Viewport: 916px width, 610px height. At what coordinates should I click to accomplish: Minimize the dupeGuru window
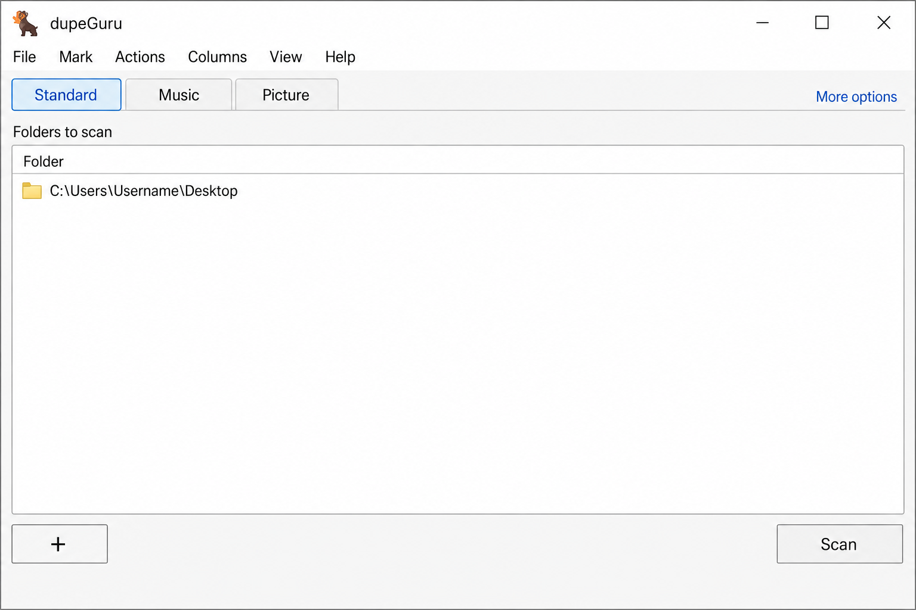tap(762, 23)
